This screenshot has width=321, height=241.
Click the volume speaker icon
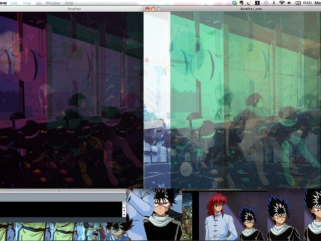289,3
